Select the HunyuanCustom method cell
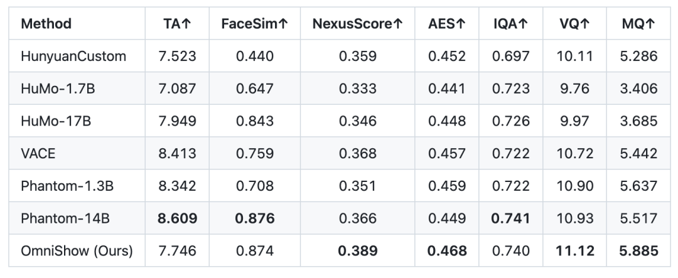The width and height of the screenshot is (678, 278). pos(73,56)
